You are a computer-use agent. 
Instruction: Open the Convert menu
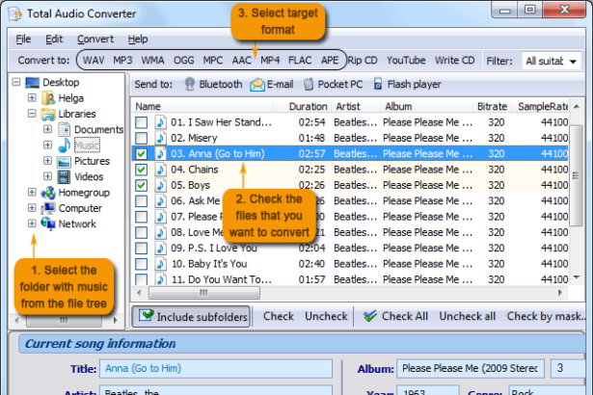point(95,39)
